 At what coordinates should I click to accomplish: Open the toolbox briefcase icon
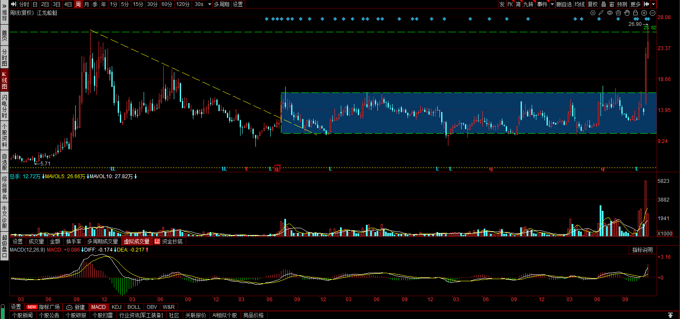tap(618, 13)
